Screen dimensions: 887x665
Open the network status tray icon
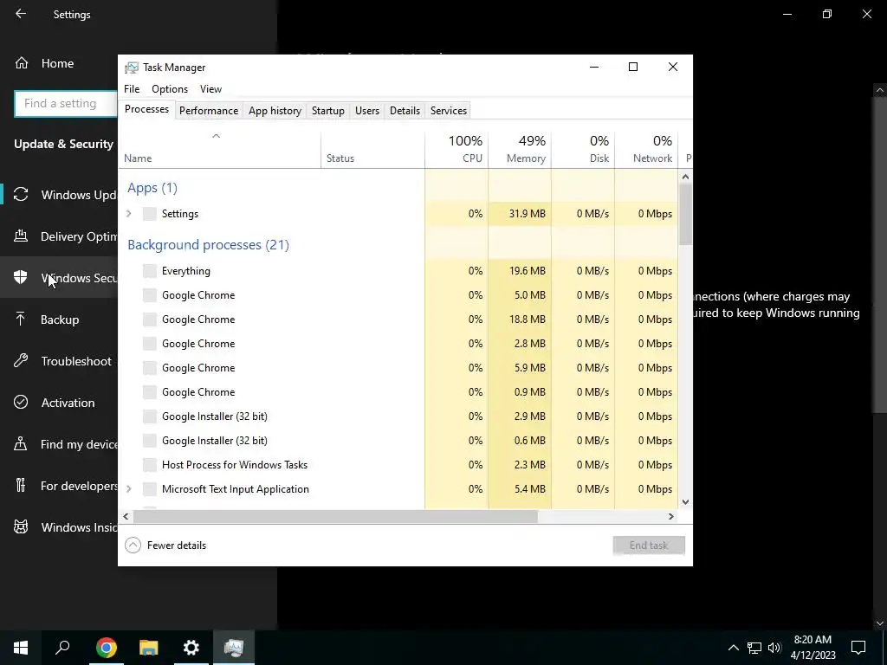click(754, 648)
